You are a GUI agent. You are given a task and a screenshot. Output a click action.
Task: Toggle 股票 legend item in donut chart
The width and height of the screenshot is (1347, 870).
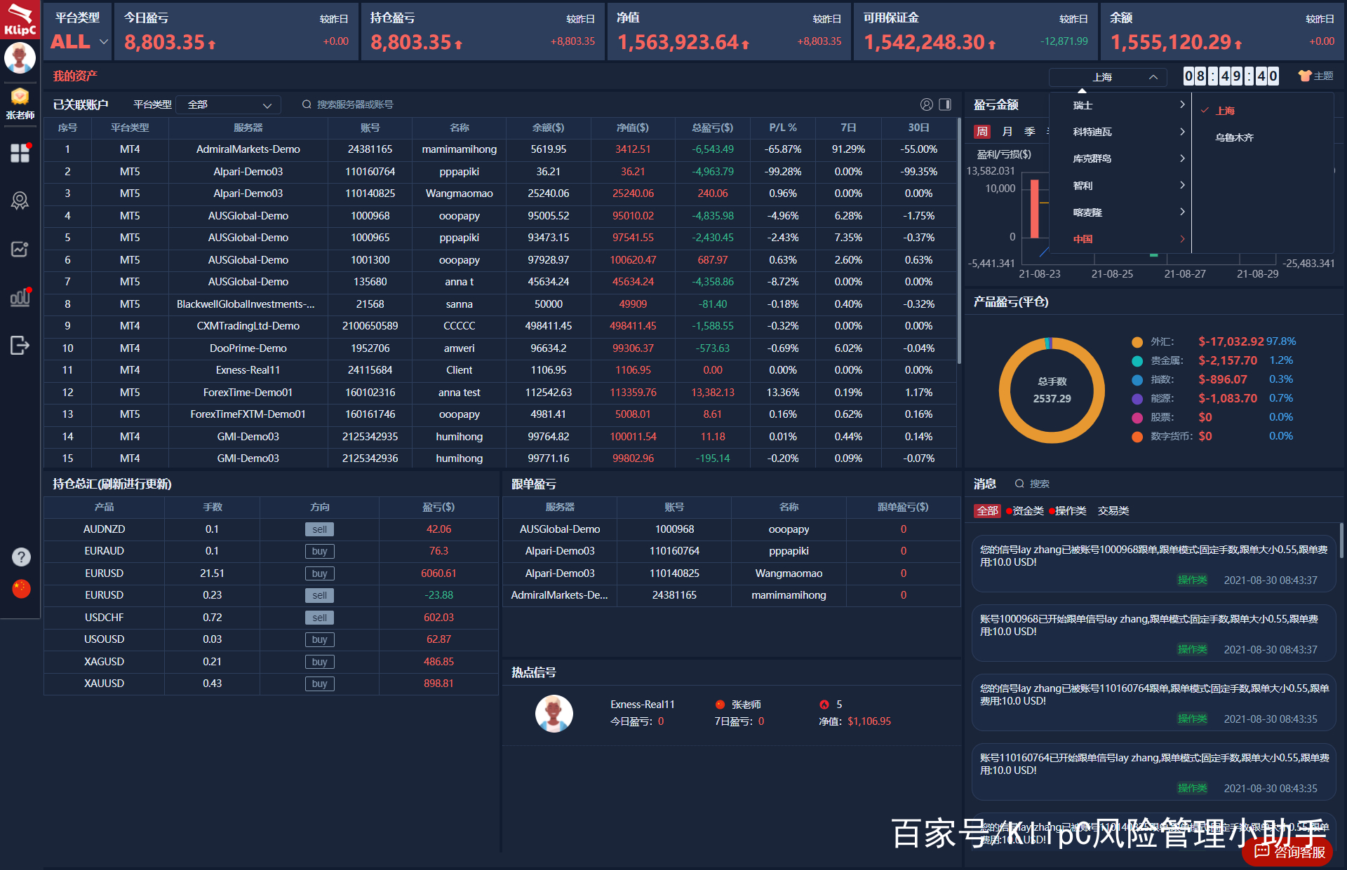tap(1153, 418)
